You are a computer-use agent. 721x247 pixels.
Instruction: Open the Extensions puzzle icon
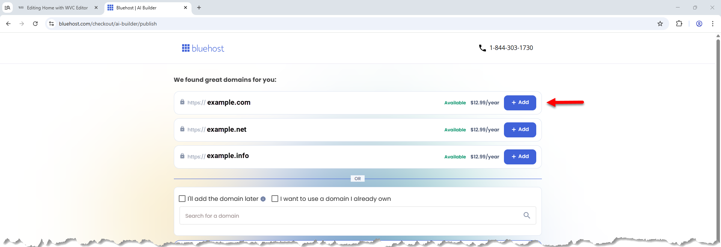click(679, 24)
